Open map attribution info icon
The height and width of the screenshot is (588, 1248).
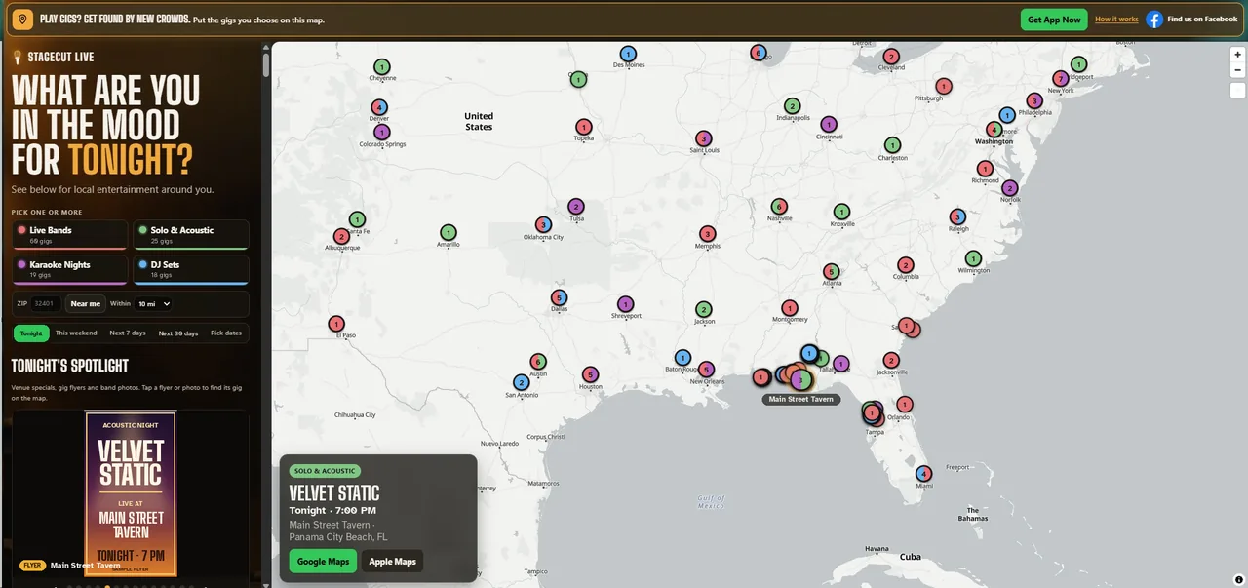pyautogui.click(x=1238, y=579)
